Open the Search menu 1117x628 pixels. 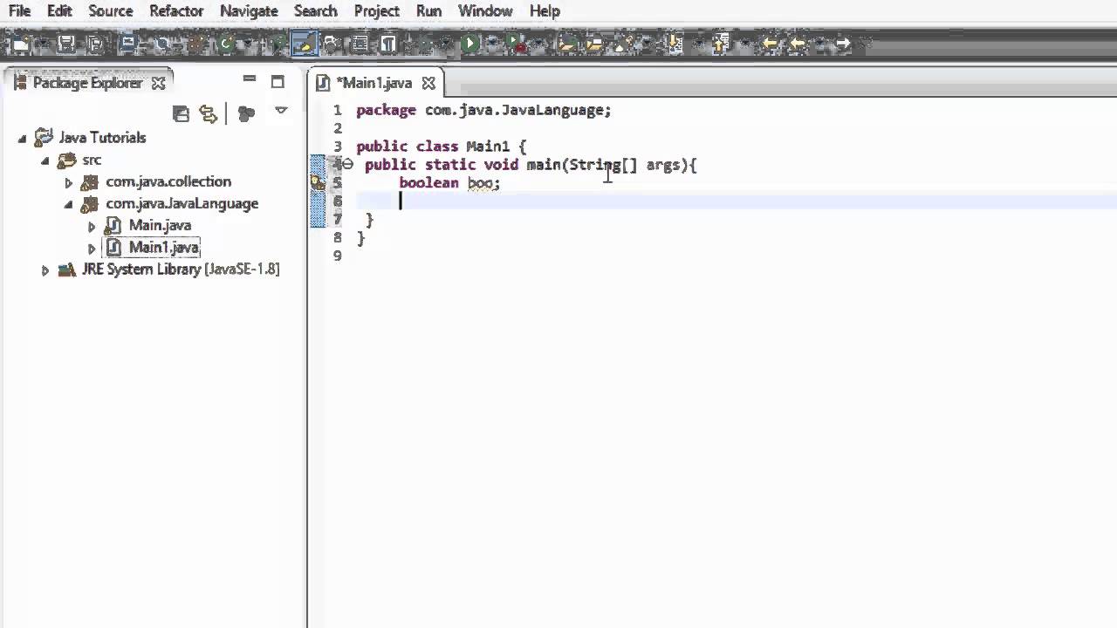click(315, 11)
